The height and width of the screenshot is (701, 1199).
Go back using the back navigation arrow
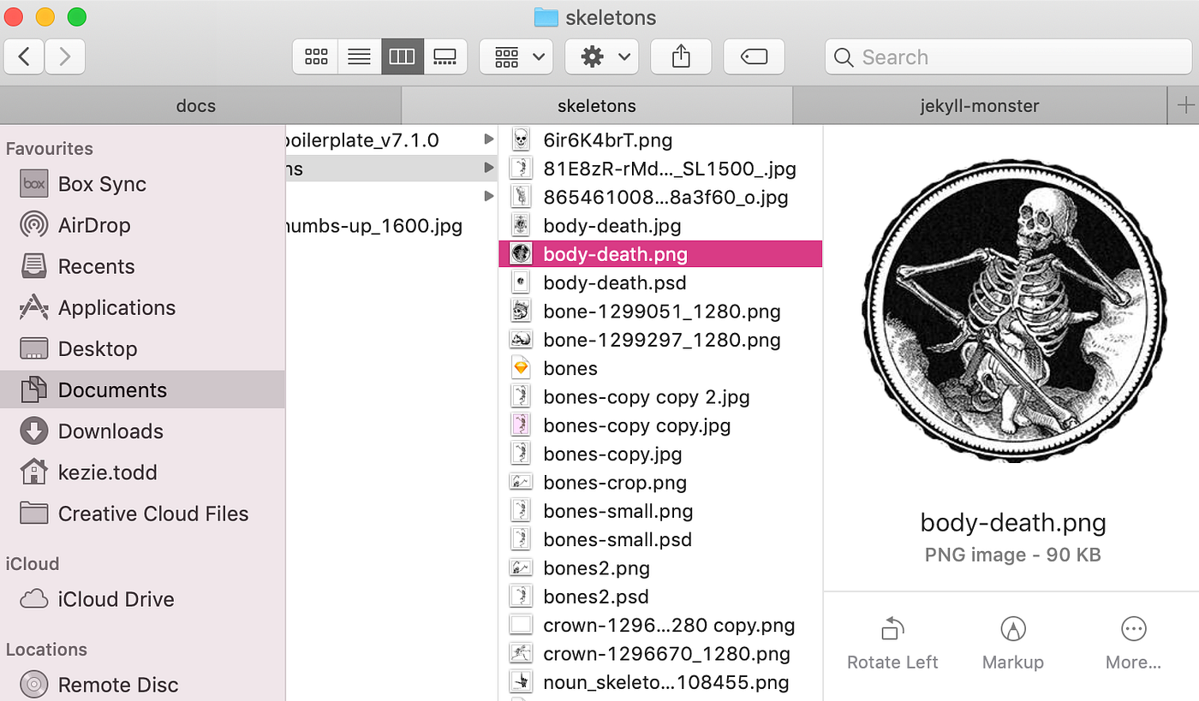coord(24,56)
